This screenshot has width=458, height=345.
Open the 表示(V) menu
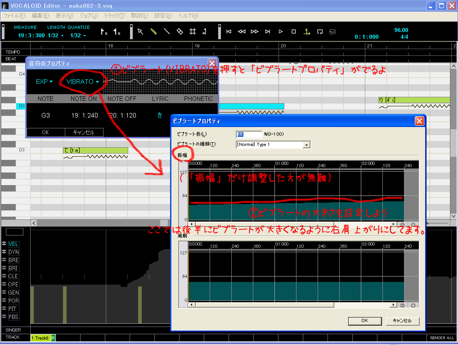point(64,16)
